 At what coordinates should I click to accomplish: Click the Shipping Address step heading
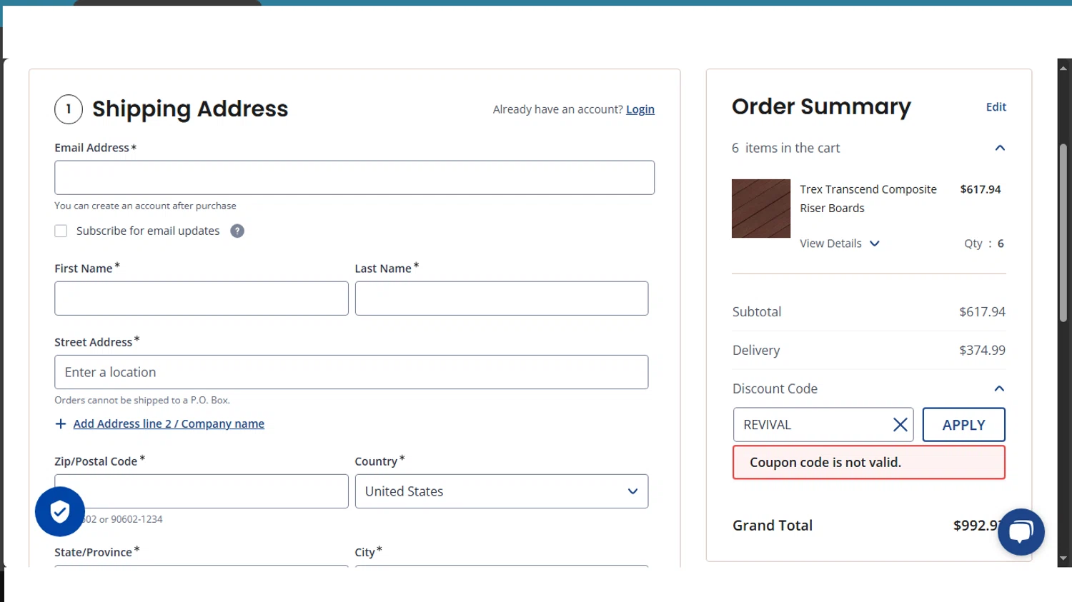coord(190,109)
